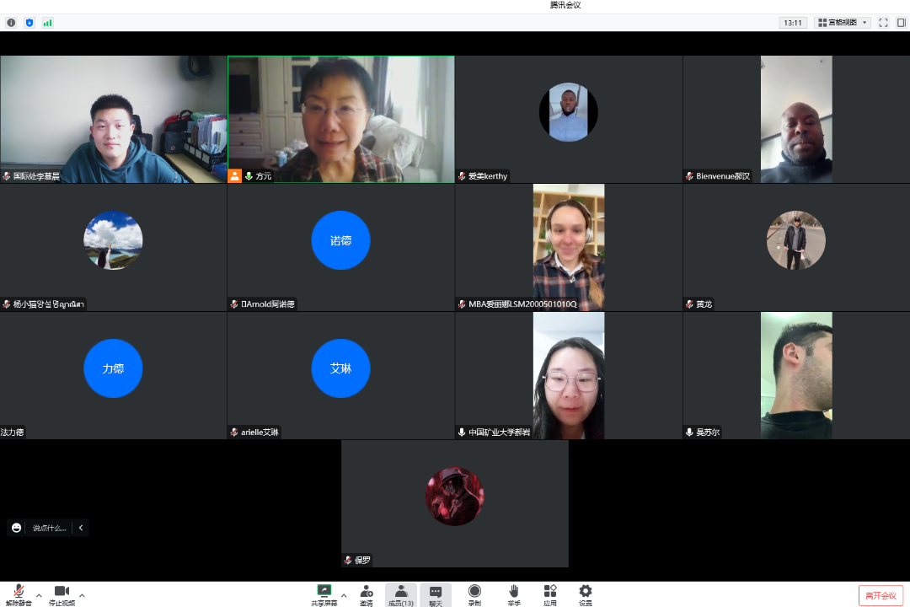Open the Apps (应用) icon

[x=549, y=594]
